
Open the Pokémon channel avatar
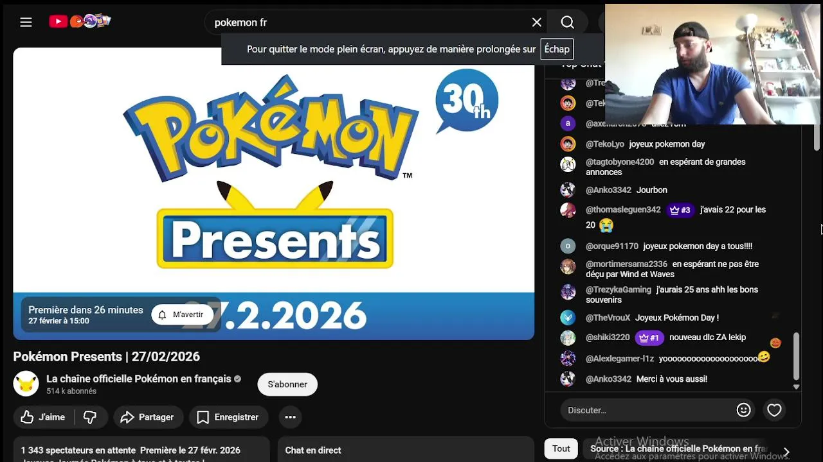[x=26, y=384]
